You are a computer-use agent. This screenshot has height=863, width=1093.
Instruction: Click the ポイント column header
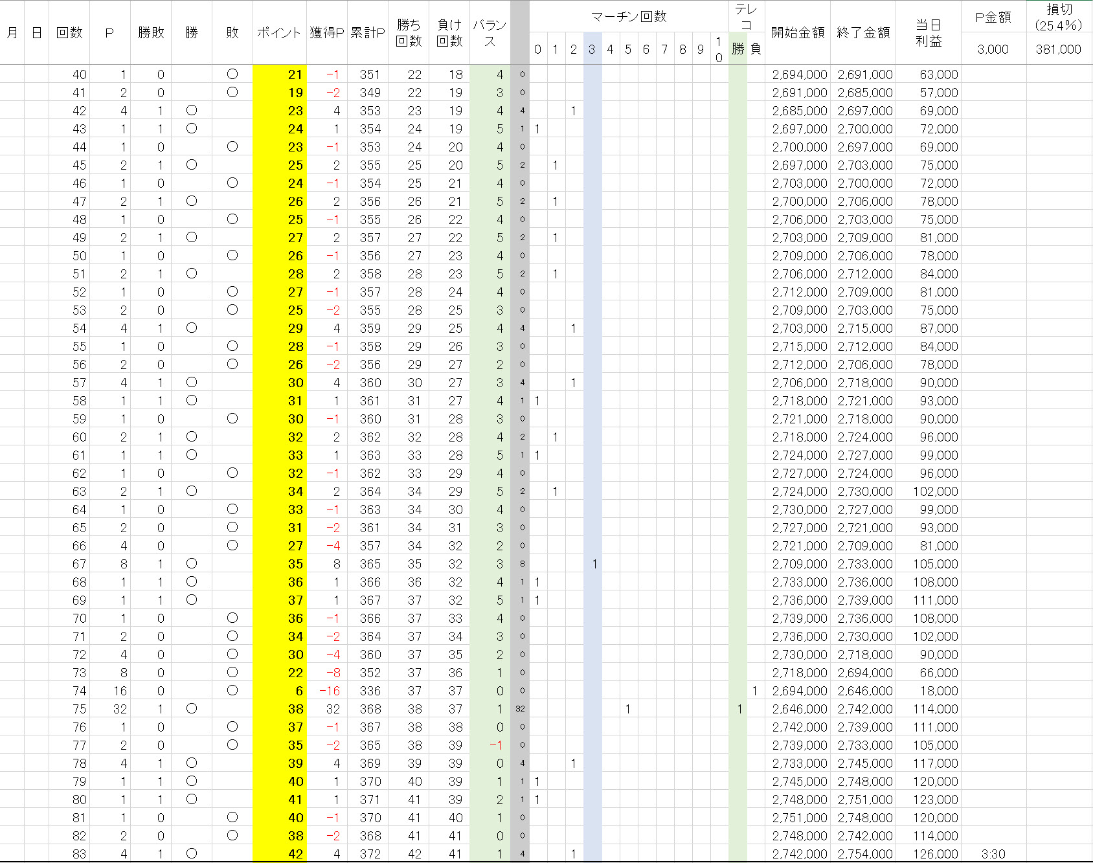pos(279,32)
